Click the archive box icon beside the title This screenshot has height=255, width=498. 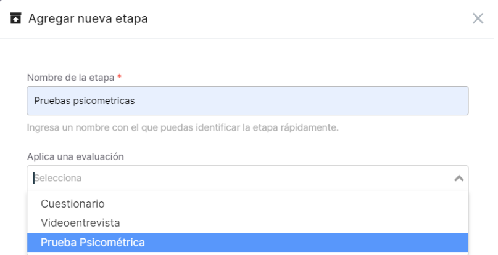(x=15, y=18)
